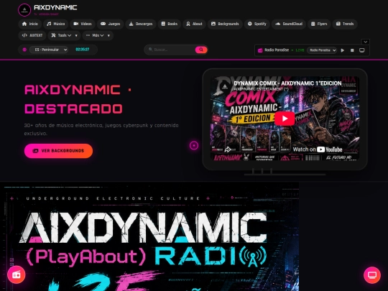The width and height of the screenshot is (388, 291).
Task: Click the pink globe icon
Action: click(24, 50)
